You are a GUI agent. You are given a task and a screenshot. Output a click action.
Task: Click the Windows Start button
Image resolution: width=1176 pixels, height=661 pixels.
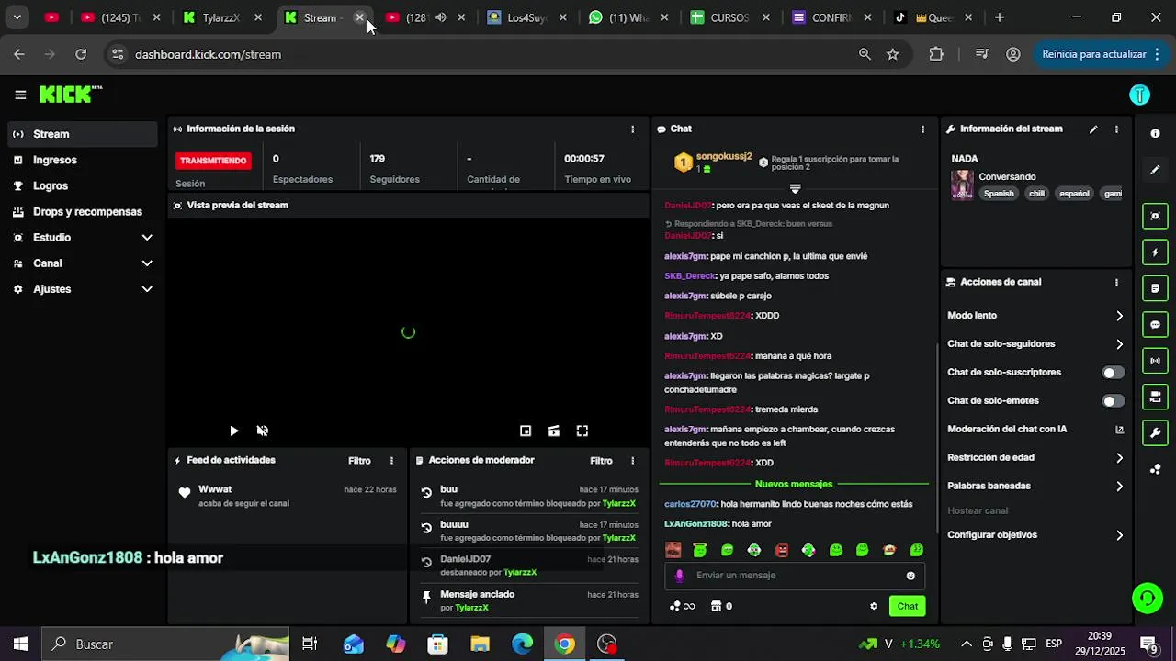click(x=20, y=644)
